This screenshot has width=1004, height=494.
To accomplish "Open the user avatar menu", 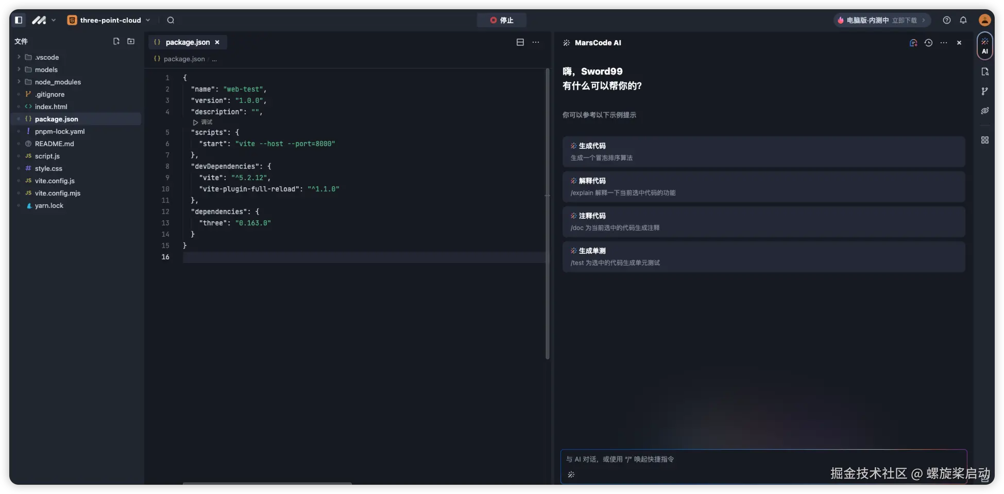I will 985,20.
